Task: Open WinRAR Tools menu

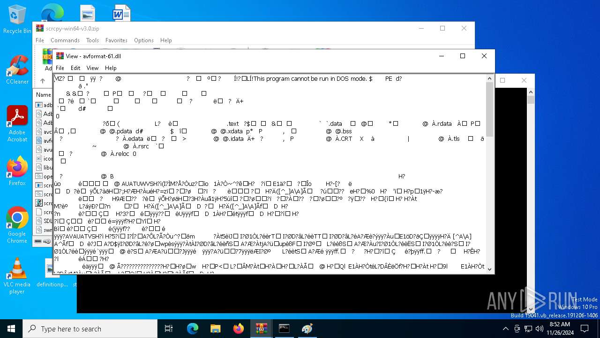Action: pos(92,40)
